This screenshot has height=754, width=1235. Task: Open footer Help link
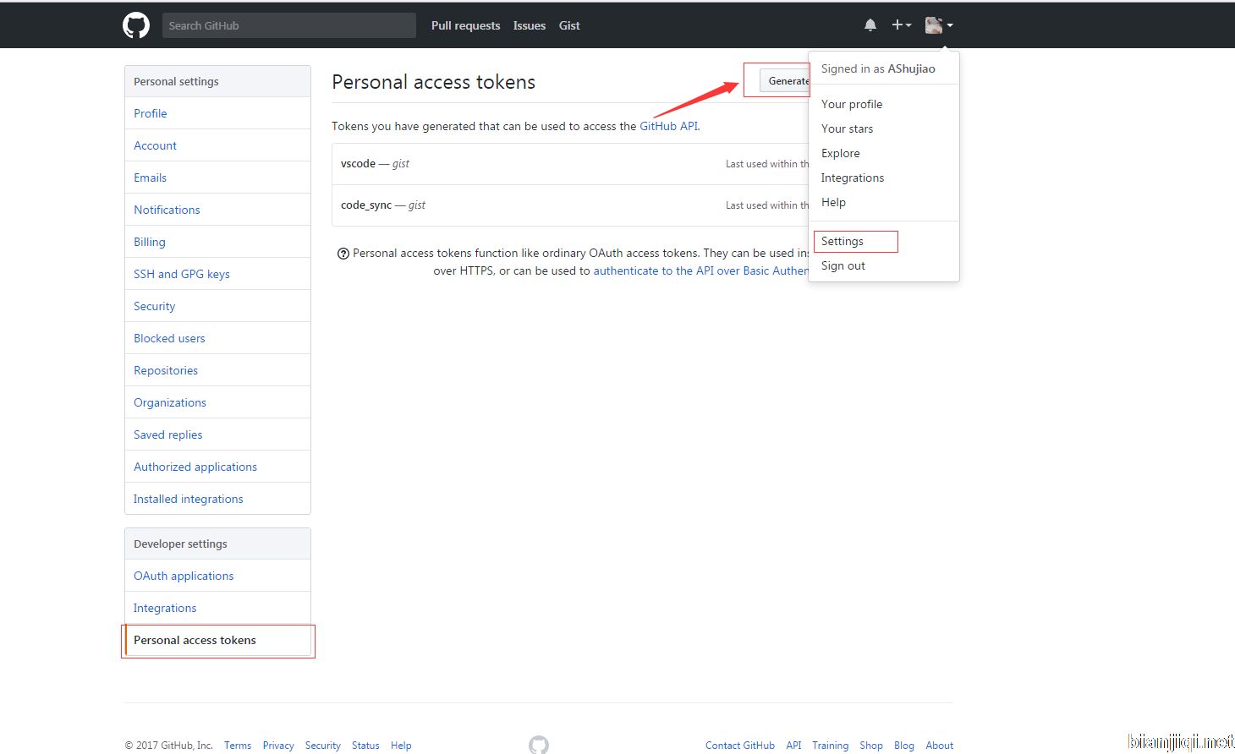point(401,746)
